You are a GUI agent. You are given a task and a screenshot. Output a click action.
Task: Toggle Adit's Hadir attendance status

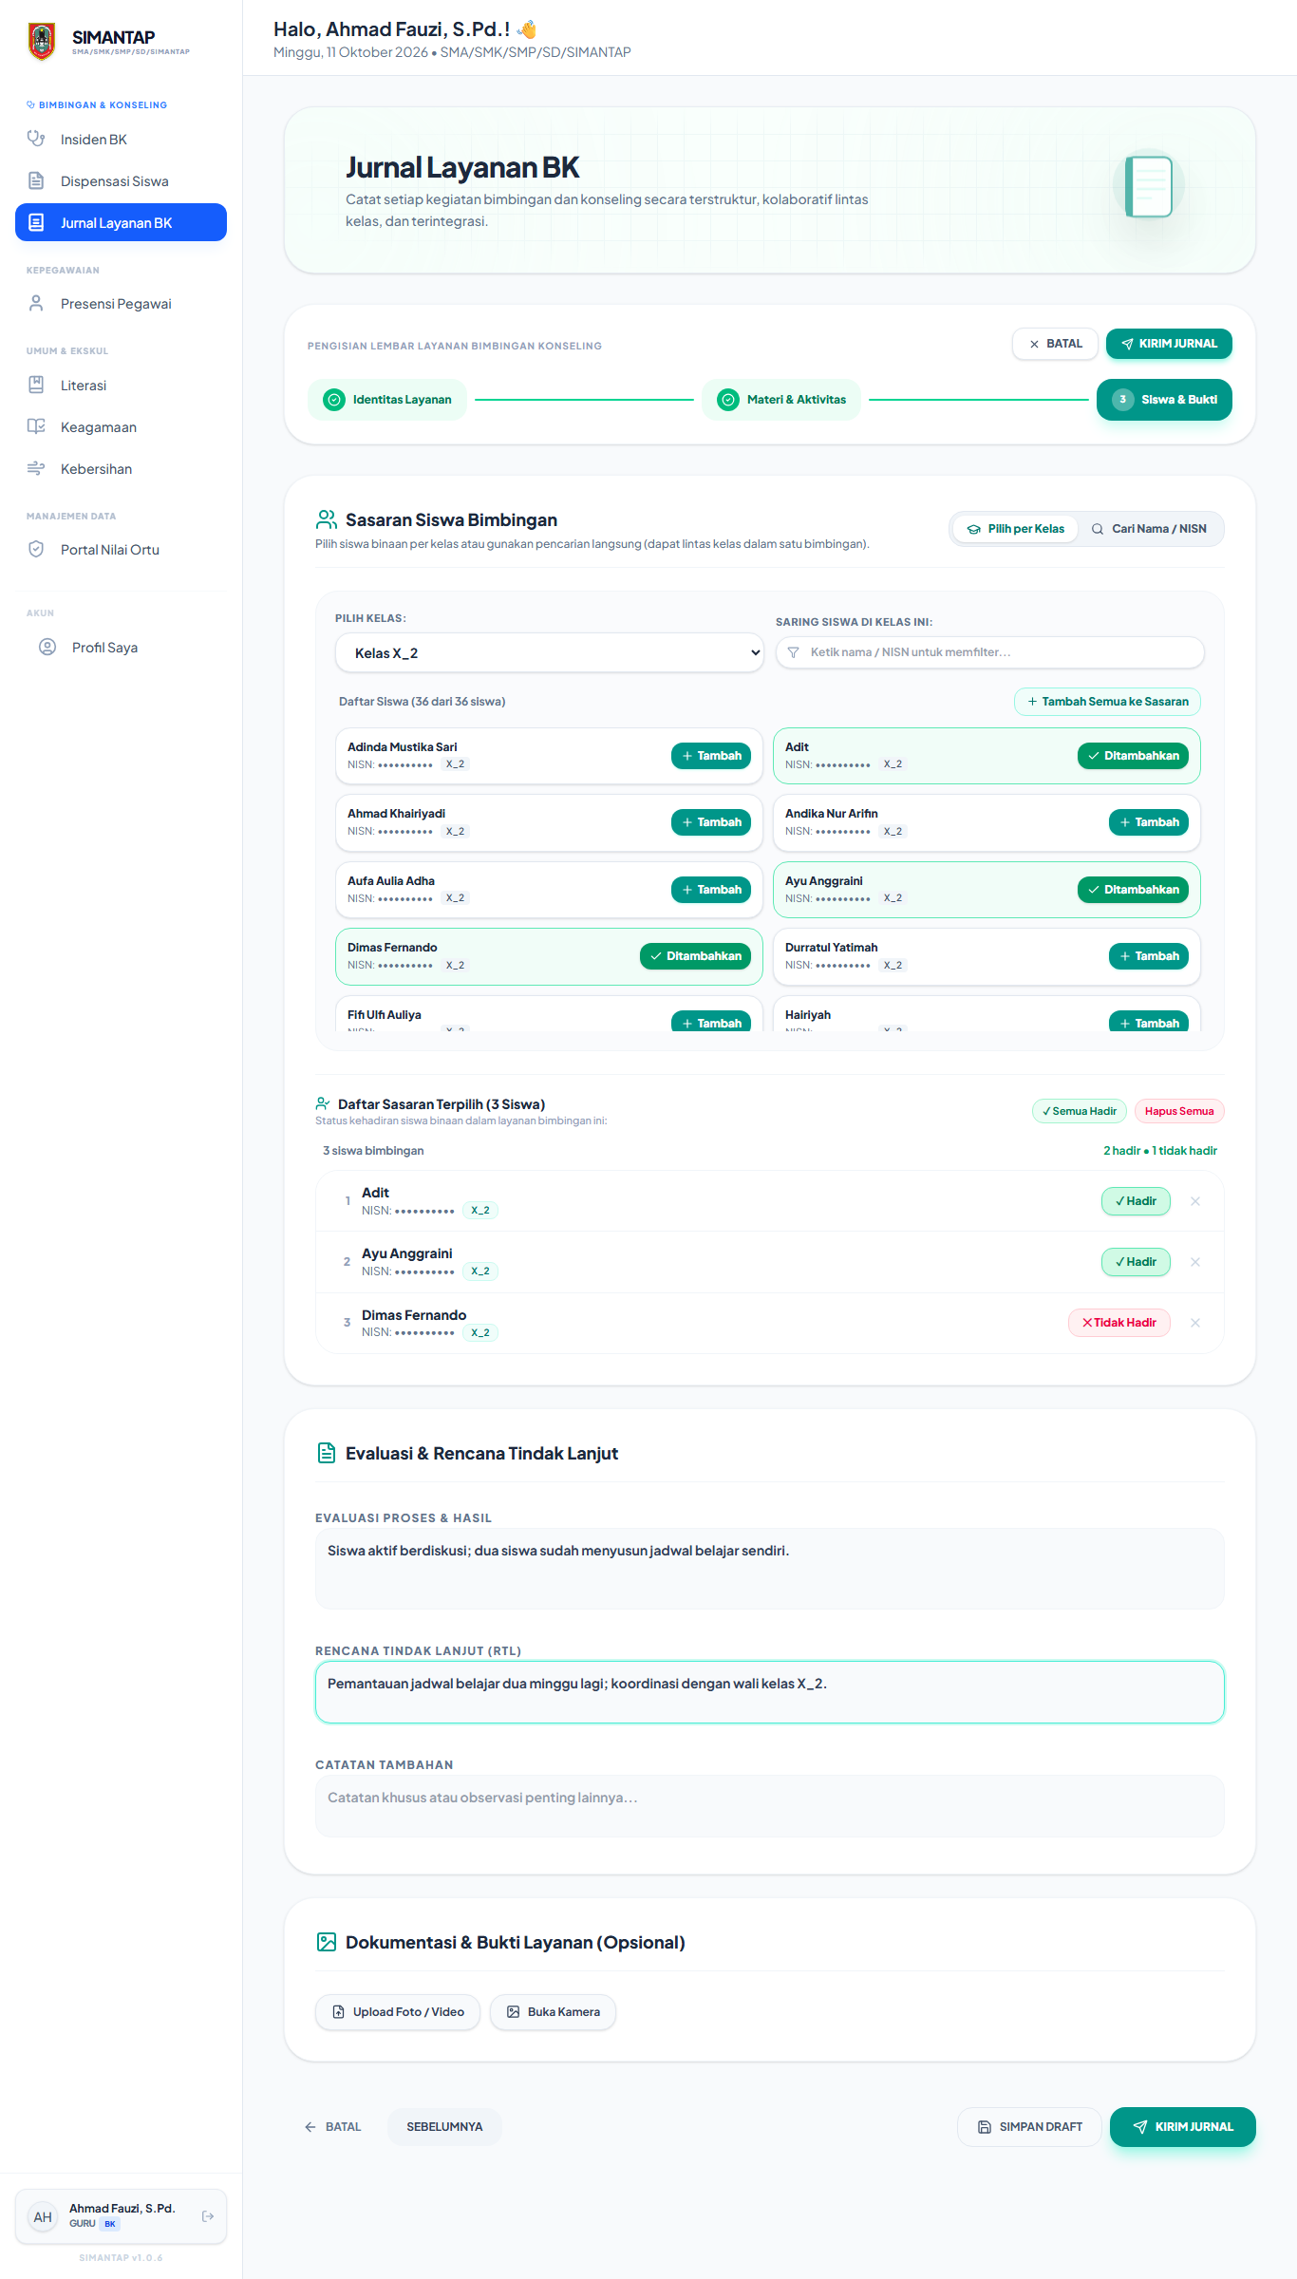[x=1136, y=1201]
